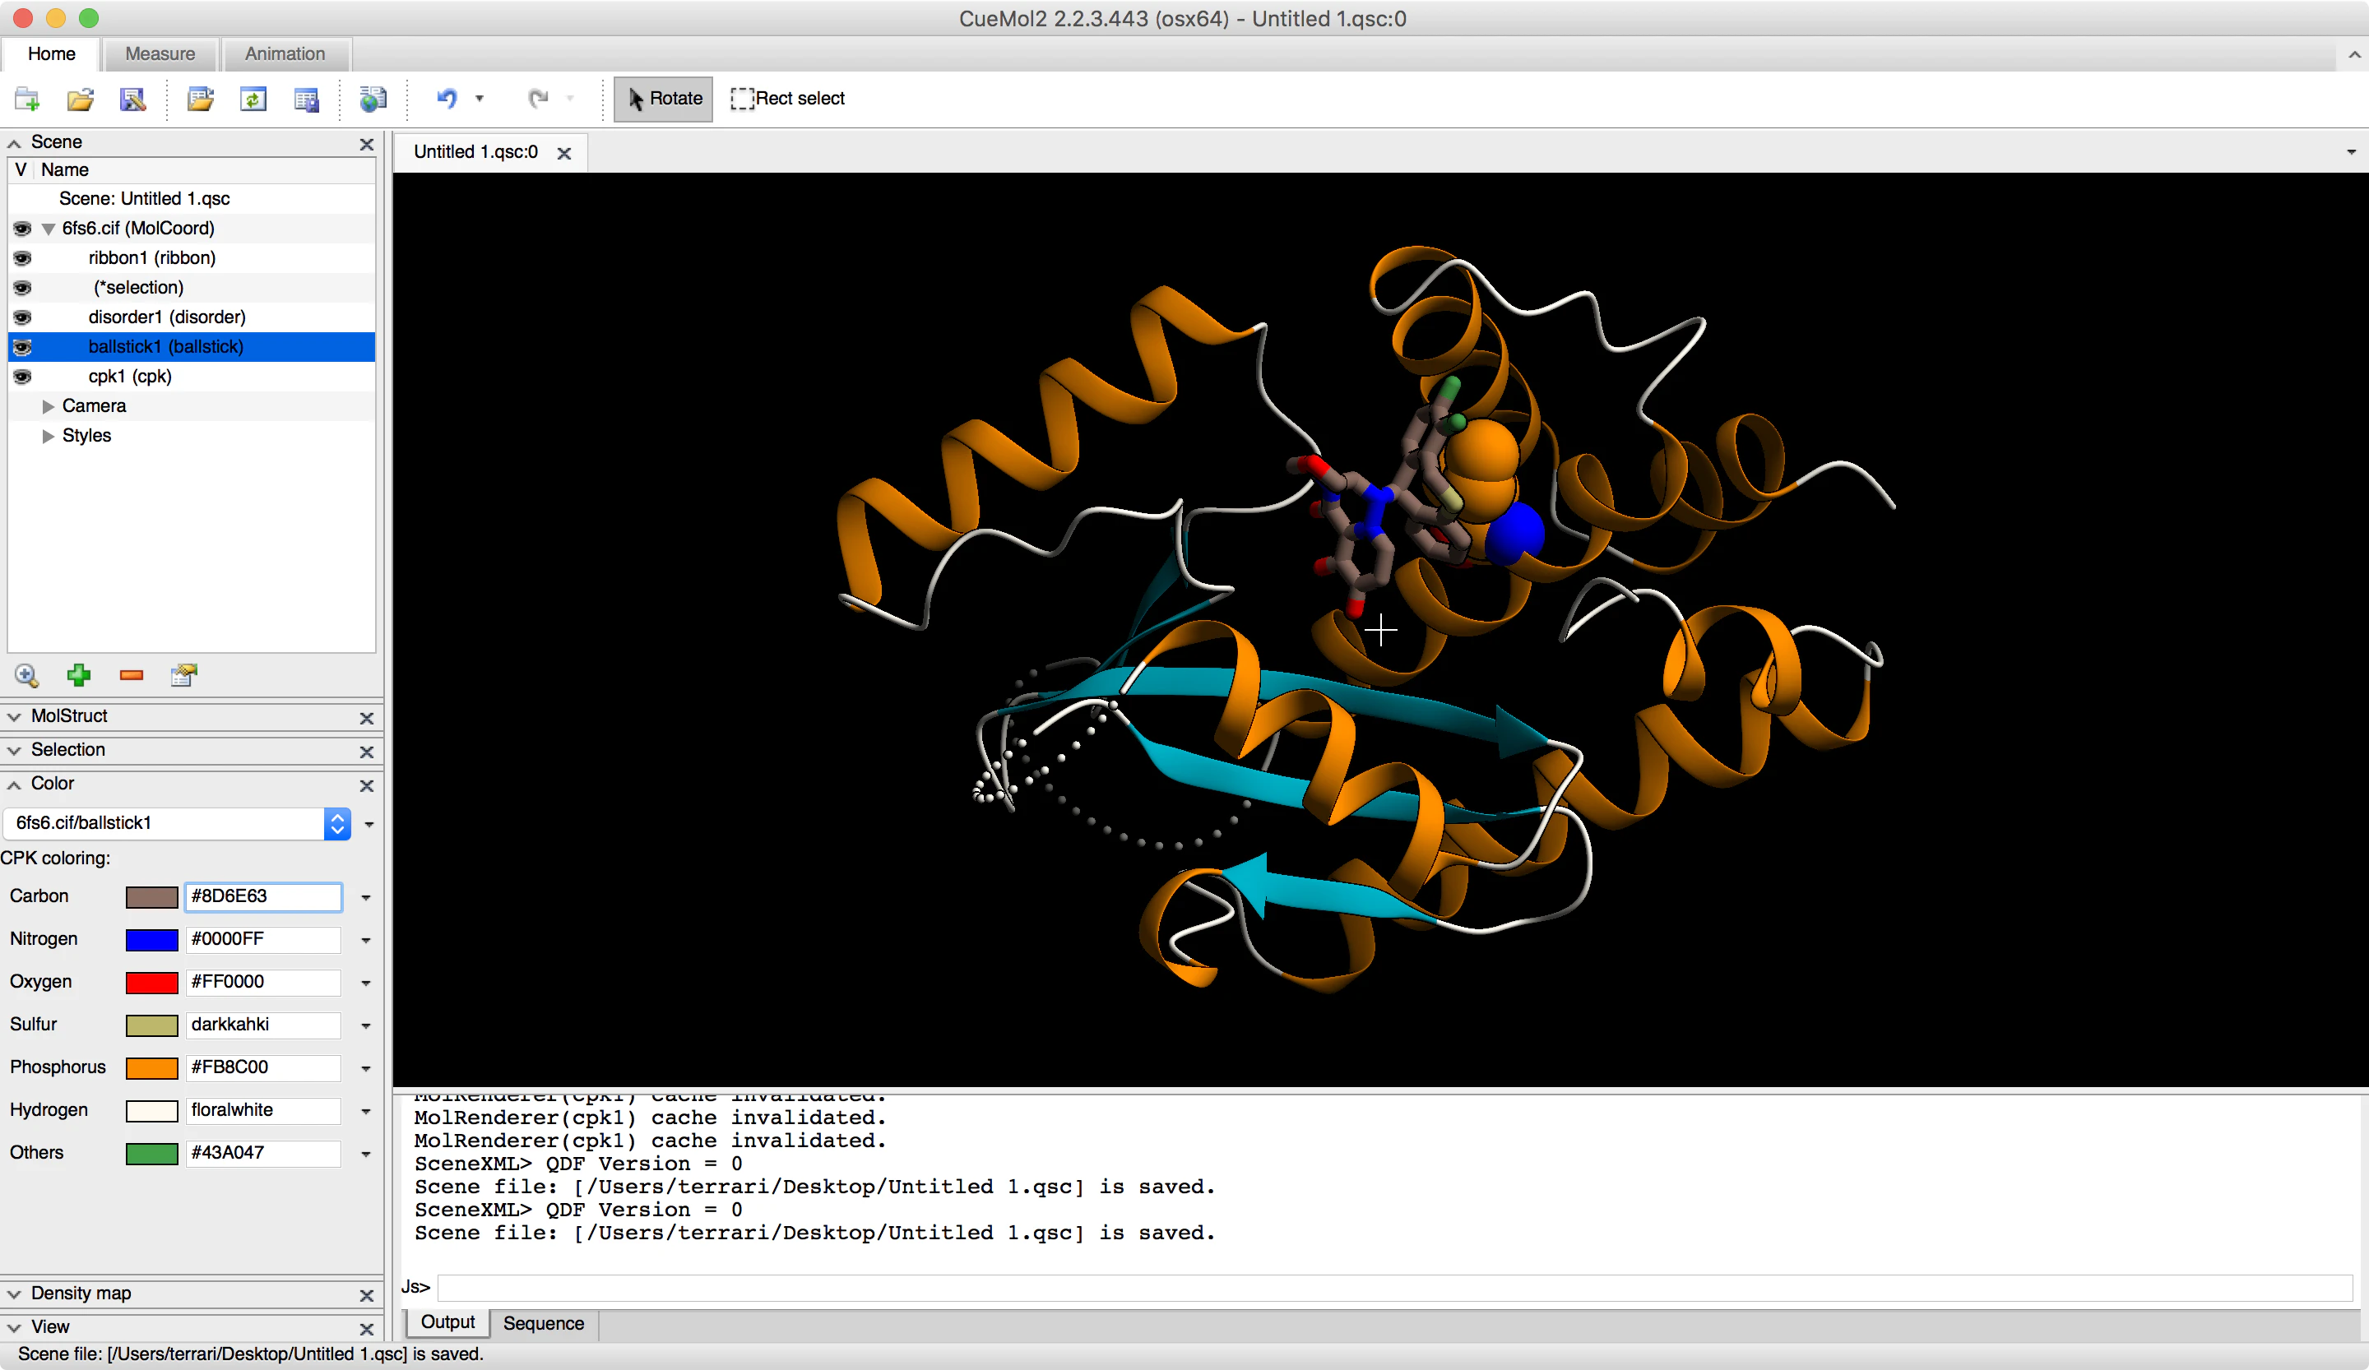Hide the cpk1 renderer

[x=22, y=376]
